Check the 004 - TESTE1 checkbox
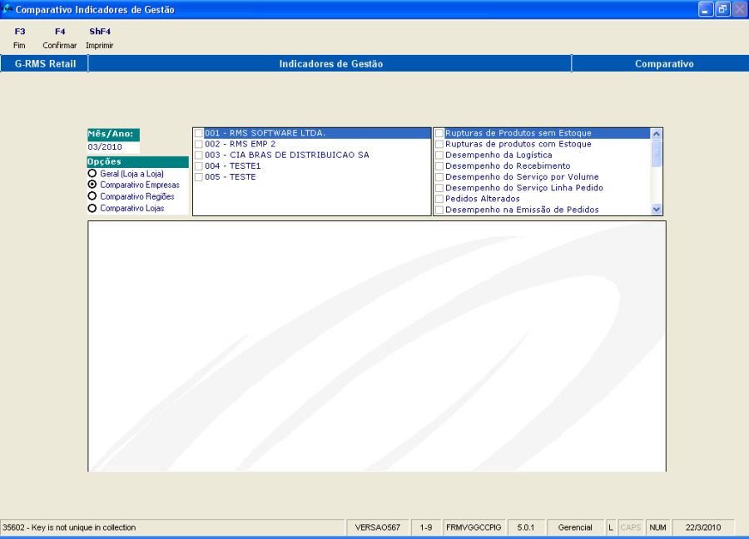The width and height of the screenshot is (749, 539). point(199,166)
